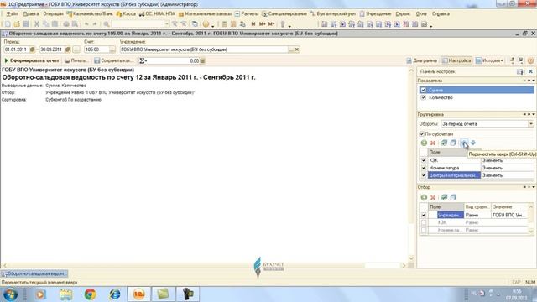Viewport: 537px width, 302px height.
Task: Open the calendar icon in main toolbar
Action: tap(233, 24)
